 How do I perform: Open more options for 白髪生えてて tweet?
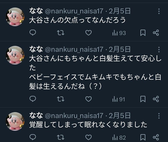[159, 50]
